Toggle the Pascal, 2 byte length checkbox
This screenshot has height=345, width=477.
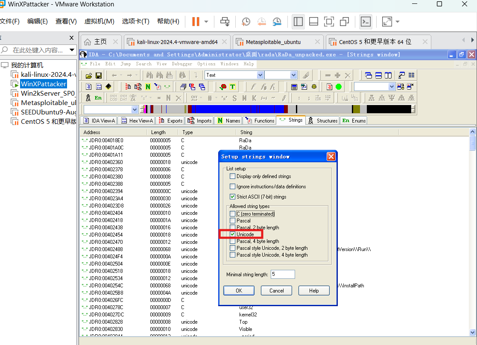[x=232, y=227]
